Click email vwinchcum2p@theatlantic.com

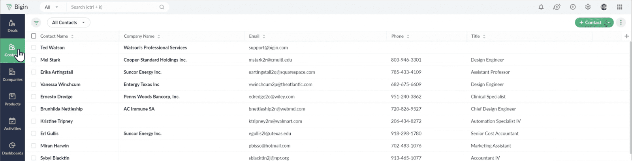[280, 84]
